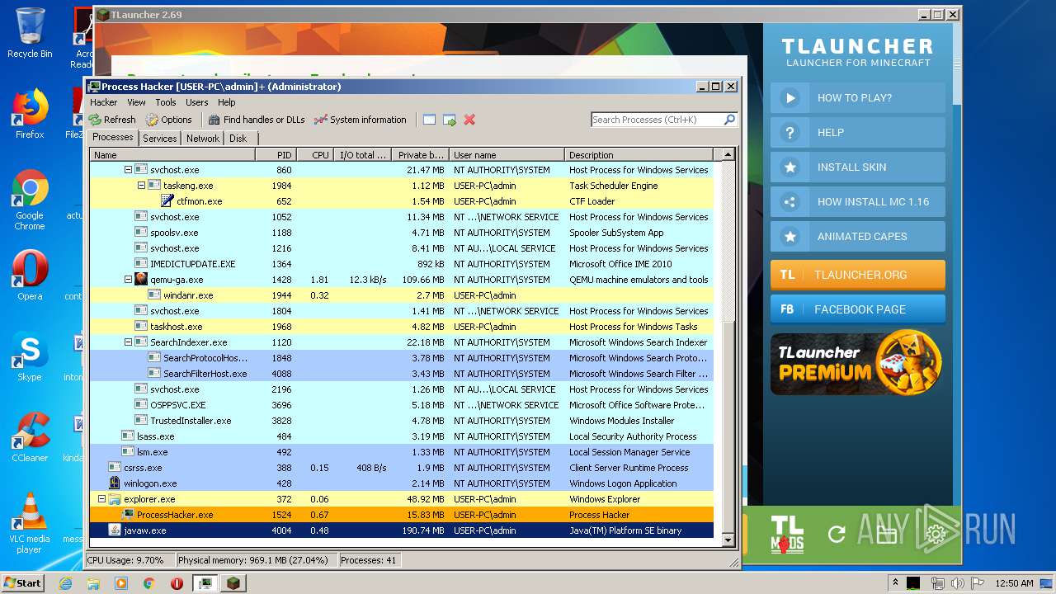Click the search magnifier icon
Viewport: 1056px width, 594px height.
(729, 120)
